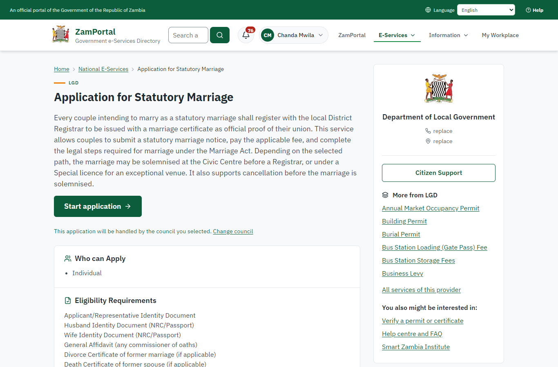Image resolution: width=558 pixels, height=367 pixels.
Task: Click the green search magnifier button
Action: click(220, 35)
